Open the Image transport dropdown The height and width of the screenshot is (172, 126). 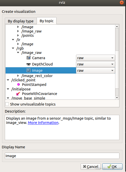(x=95, y=71)
